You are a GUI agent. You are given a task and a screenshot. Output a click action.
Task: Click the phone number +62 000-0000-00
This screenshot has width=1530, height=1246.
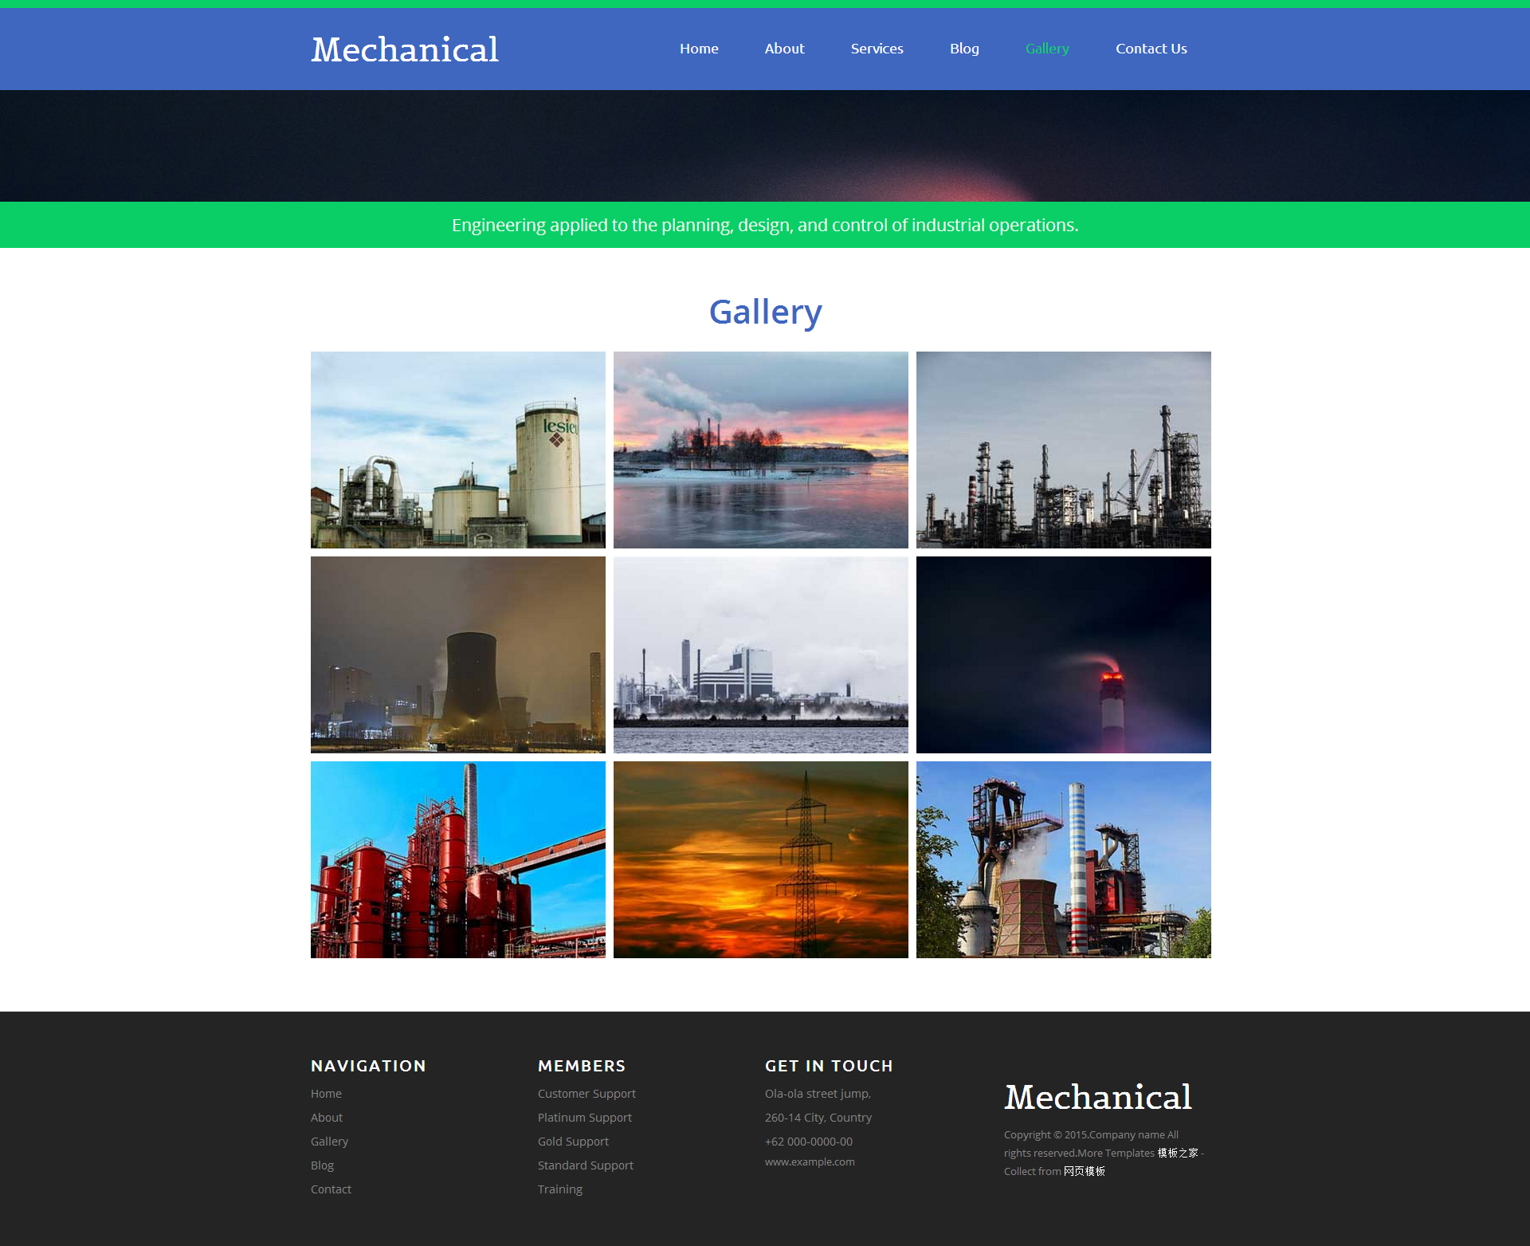tap(809, 1142)
